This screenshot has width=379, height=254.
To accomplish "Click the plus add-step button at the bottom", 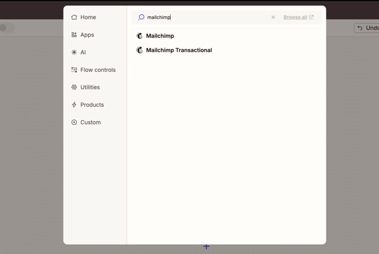I will tap(206, 247).
